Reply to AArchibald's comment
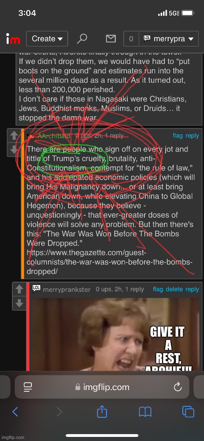This screenshot has height=441, width=204. tap(192, 136)
